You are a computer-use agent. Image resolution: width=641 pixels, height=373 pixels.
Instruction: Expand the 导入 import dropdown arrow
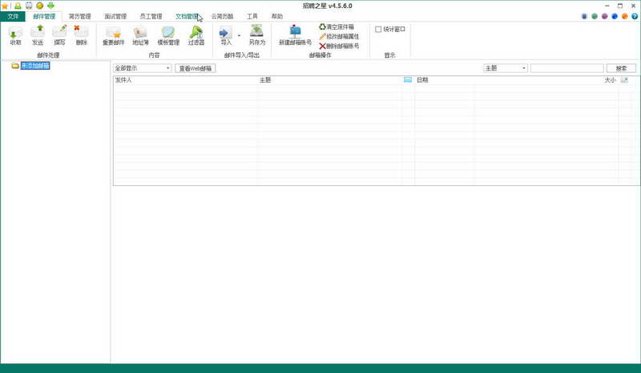coord(239,35)
